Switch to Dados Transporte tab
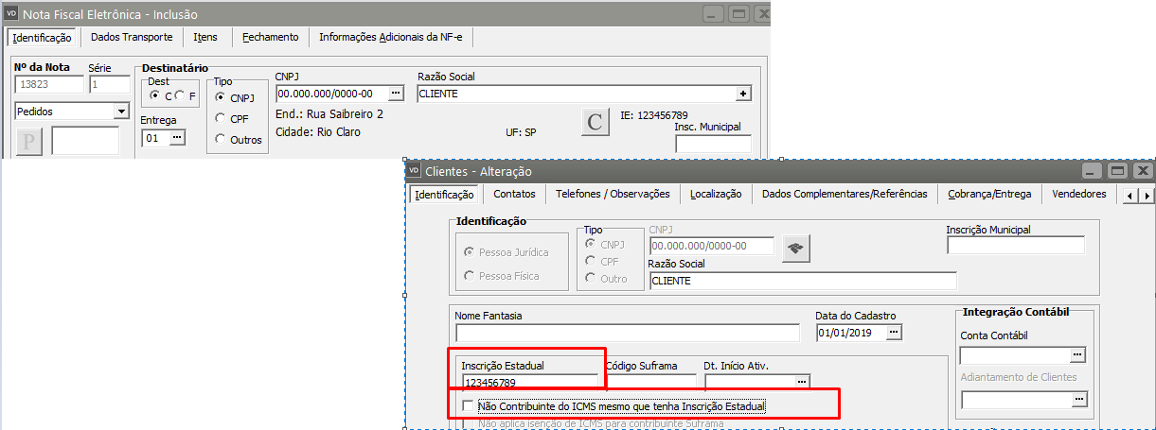The image size is (1156, 430). 132,37
